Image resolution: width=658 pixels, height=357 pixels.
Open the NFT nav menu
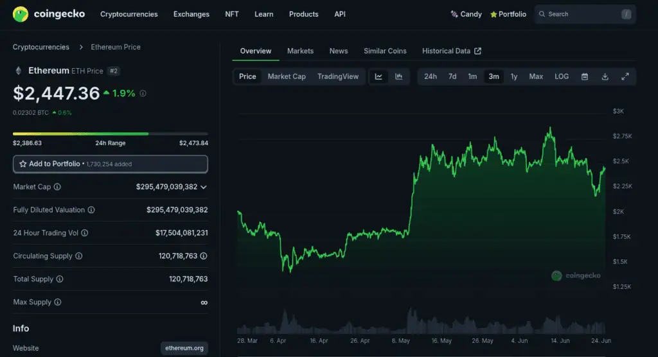click(231, 14)
